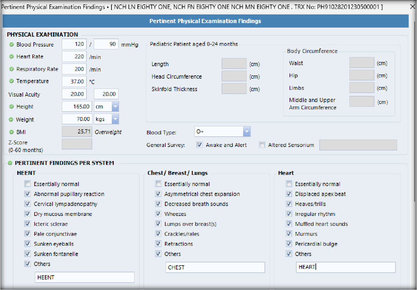This screenshot has height=290, width=417.
Task: Click the green icon next to BMI
Action: pos(12,132)
